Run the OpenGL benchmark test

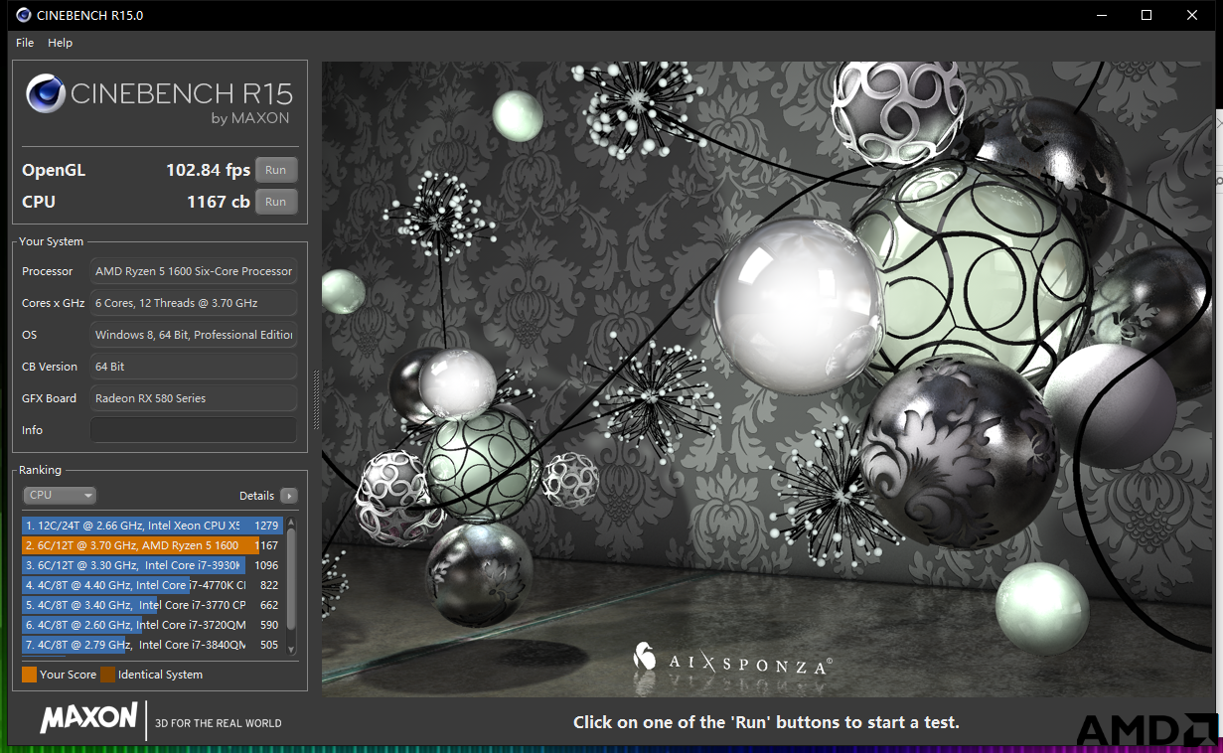click(276, 170)
